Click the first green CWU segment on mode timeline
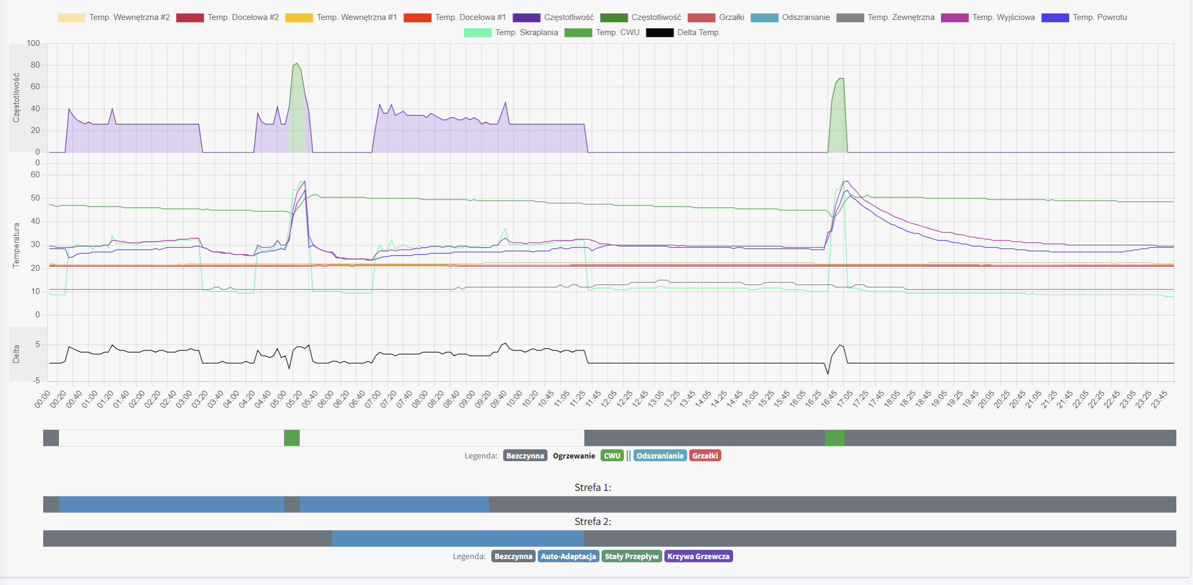The height and width of the screenshot is (585, 1193). pyautogui.click(x=292, y=438)
